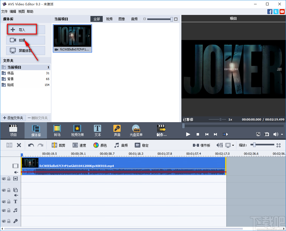Open the audio mixer icon
Screen dimensions: 286x231
coord(220,145)
